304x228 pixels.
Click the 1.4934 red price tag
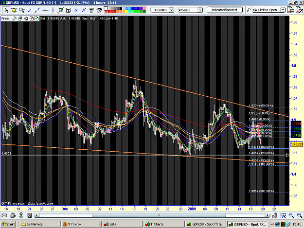tap(296, 123)
